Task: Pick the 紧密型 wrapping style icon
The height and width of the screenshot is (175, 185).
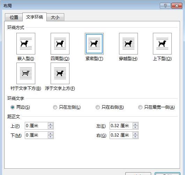Action: click(x=94, y=44)
